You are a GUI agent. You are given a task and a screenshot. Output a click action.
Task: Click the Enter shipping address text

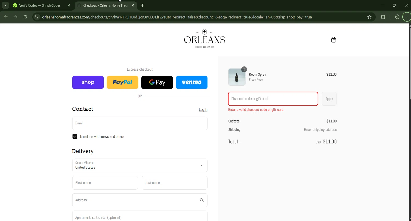[320, 130]
